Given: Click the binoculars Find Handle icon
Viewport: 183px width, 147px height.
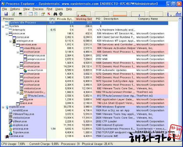Looking at the screenshot, I should [55, 14].
